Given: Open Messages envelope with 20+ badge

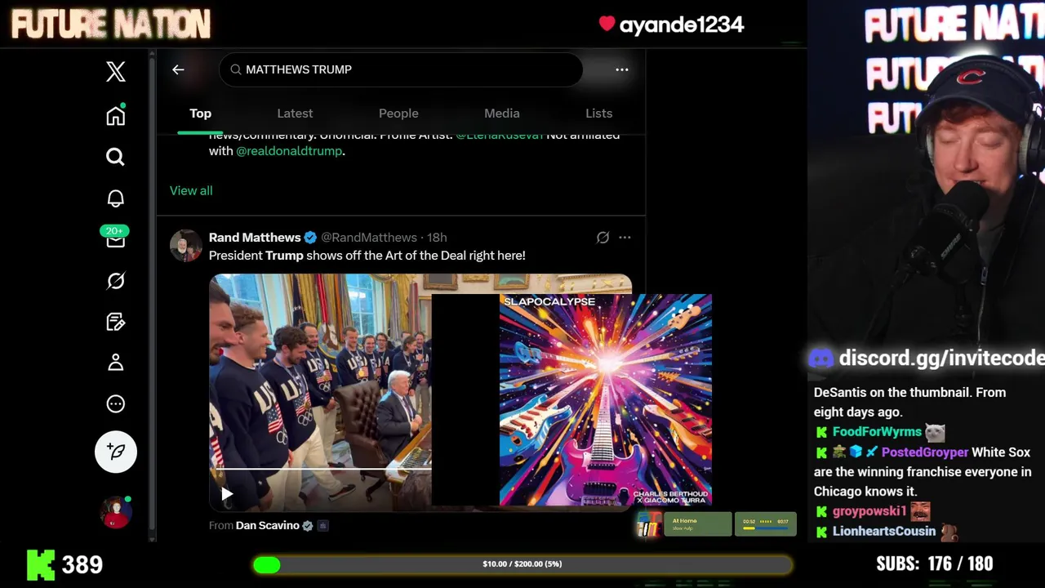Looking at the screenshot, I should (x=115, y=238).
